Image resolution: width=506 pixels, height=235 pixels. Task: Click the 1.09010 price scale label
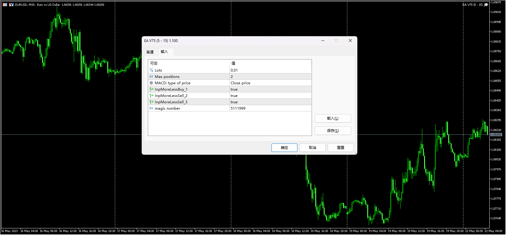click(x=496, y=12)
